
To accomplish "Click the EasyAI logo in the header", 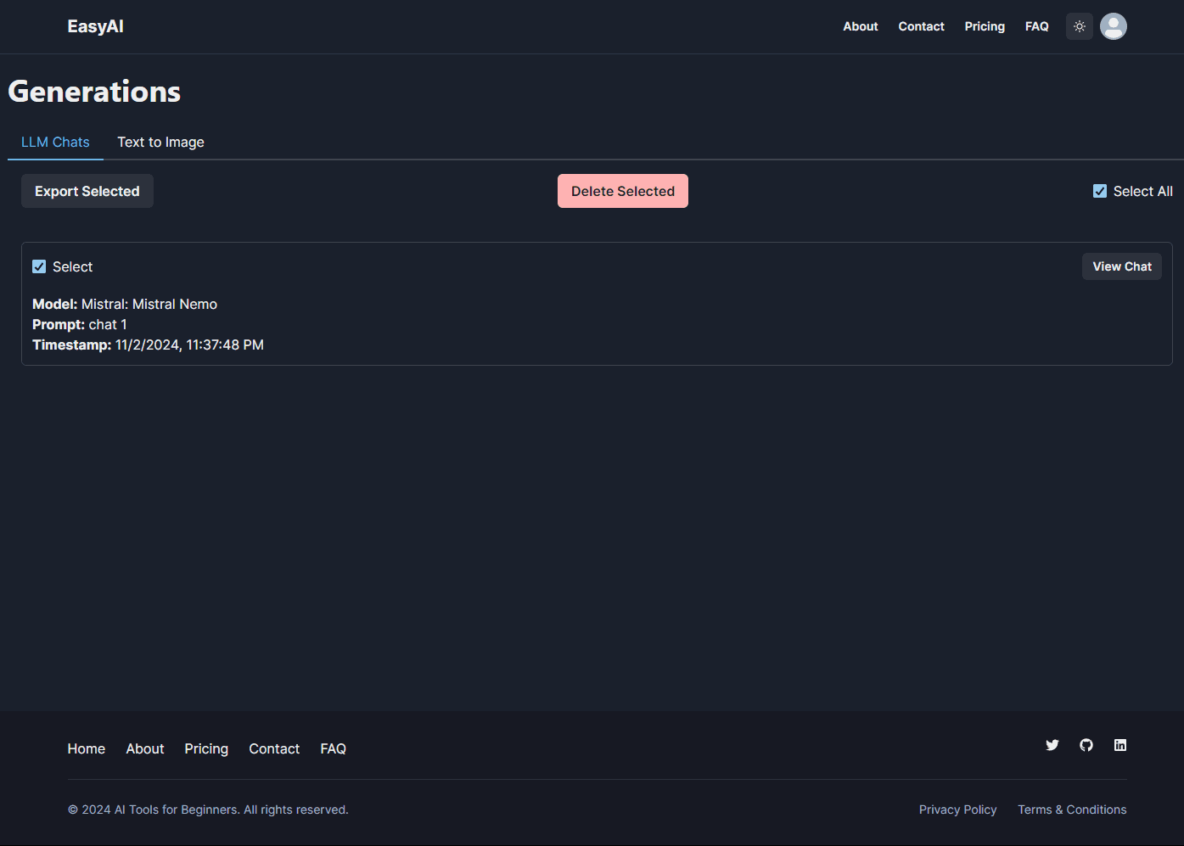I will [x=95, y=26].
